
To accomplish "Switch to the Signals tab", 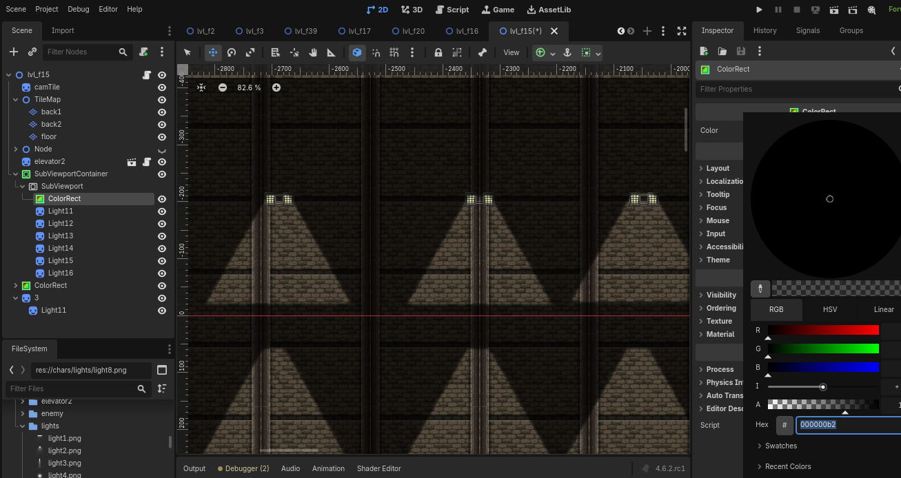I will point(807,30).
